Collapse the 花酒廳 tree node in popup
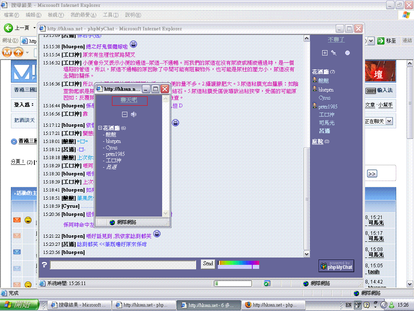The width and height of the screenshot is (414, 311). 100,128
